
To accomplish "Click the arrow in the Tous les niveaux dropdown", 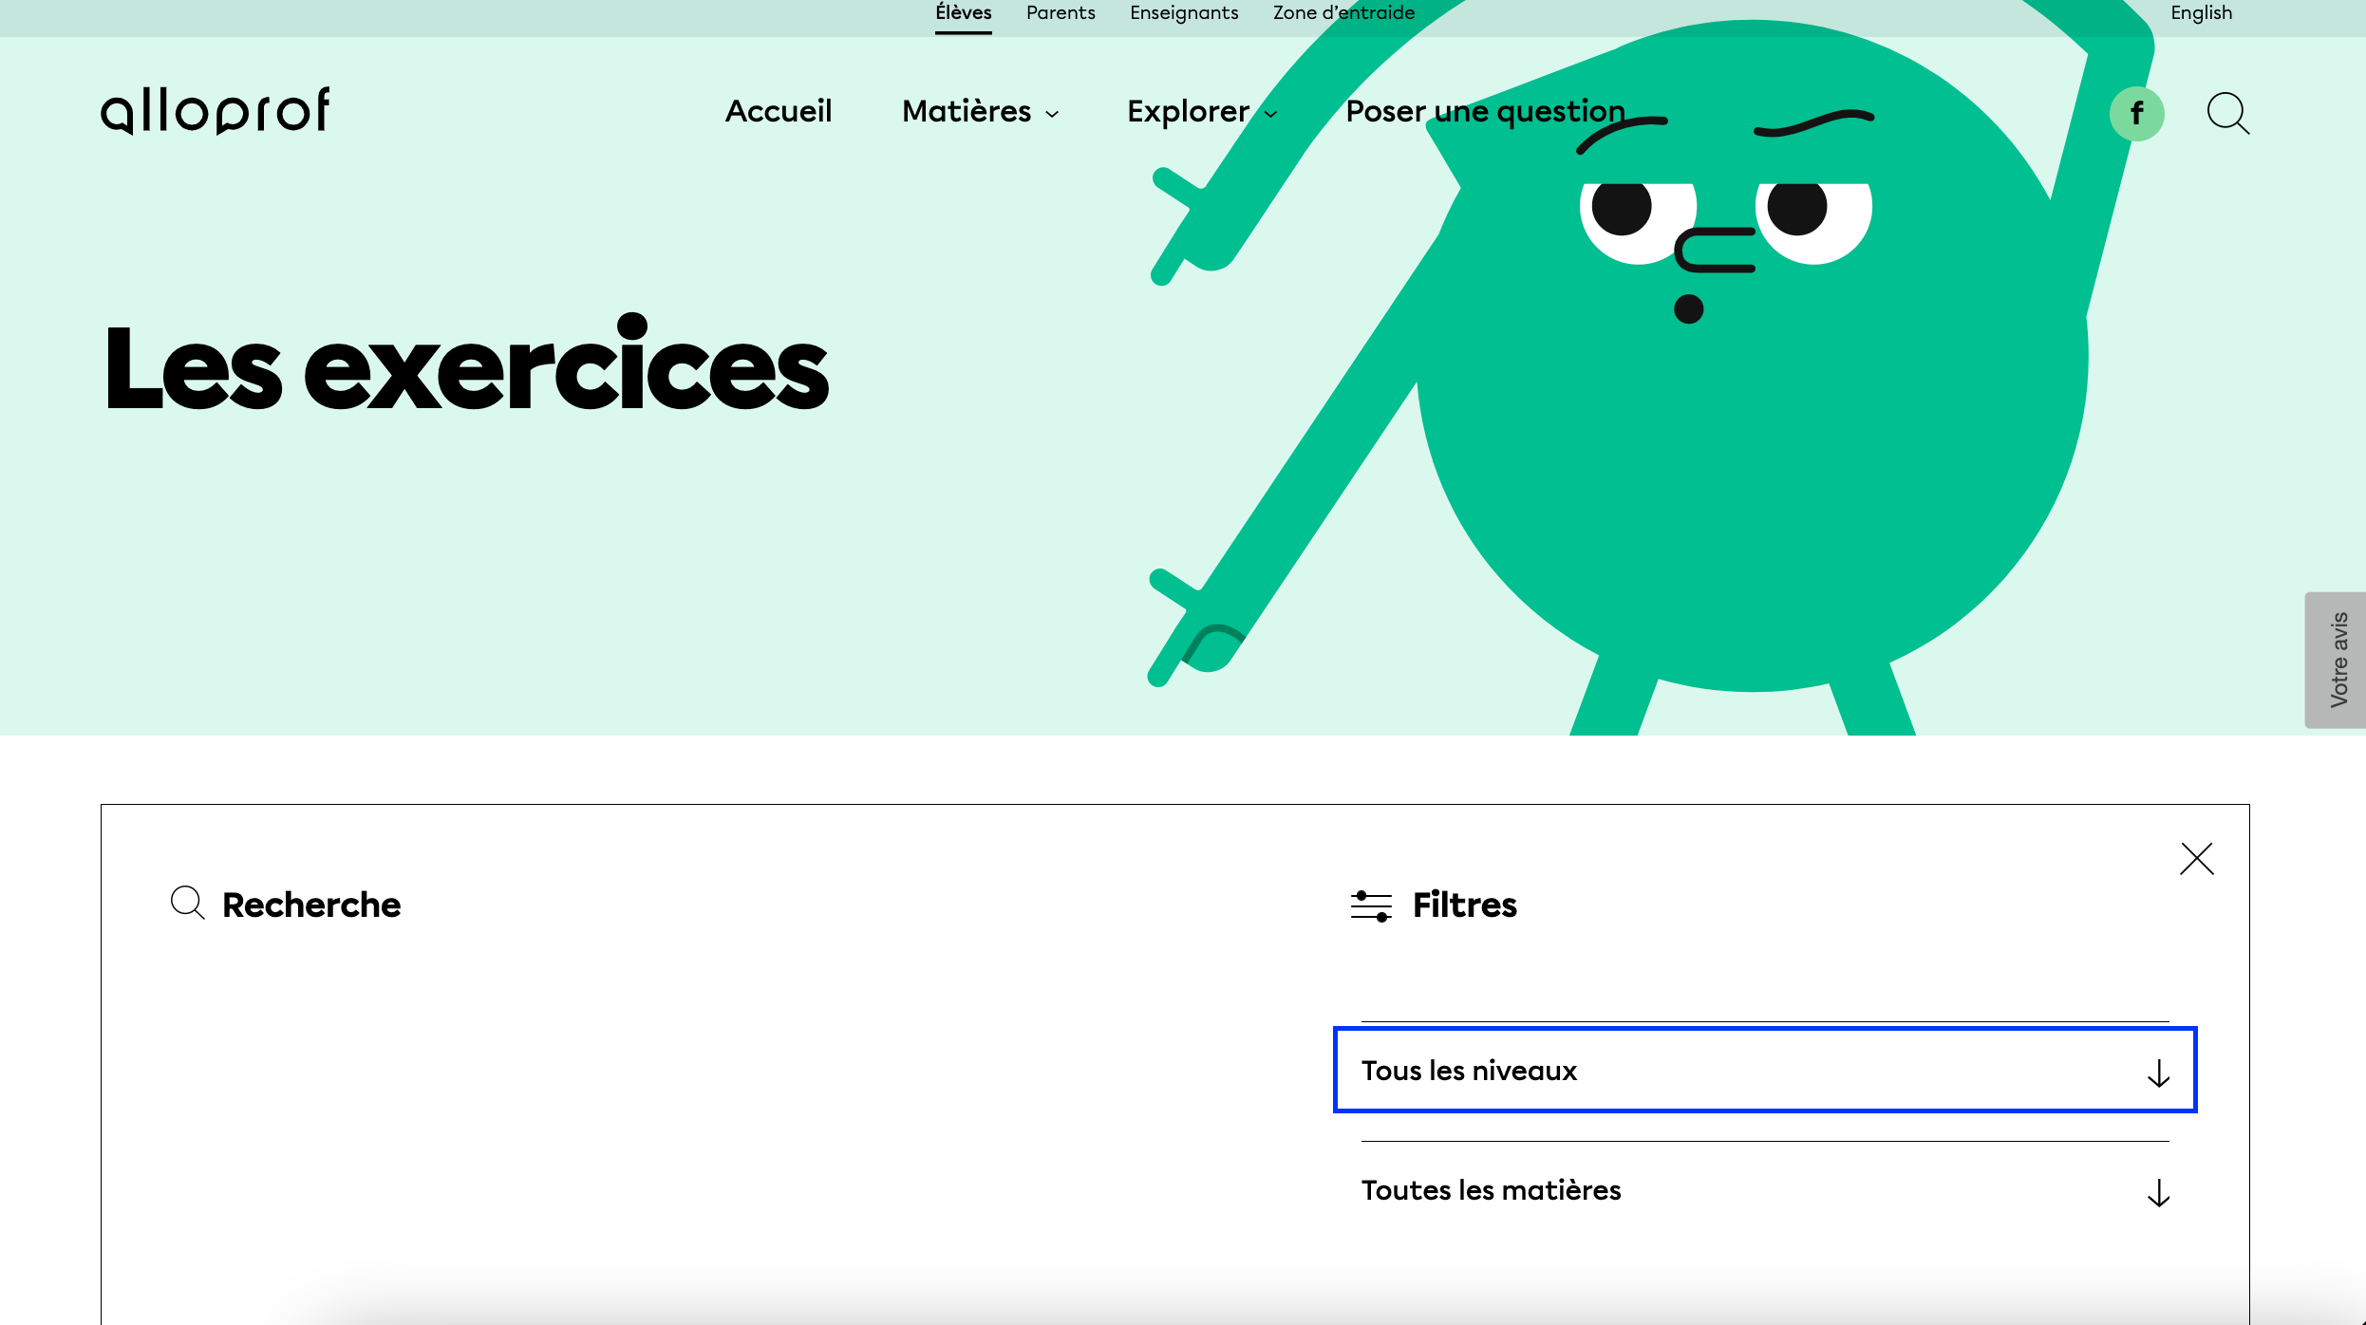I will (2158, 1073).
